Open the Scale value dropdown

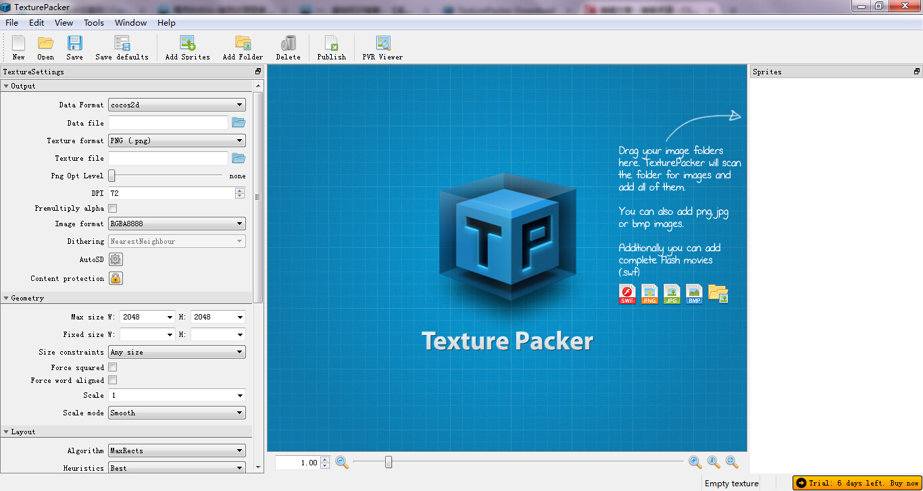[240, 395]
